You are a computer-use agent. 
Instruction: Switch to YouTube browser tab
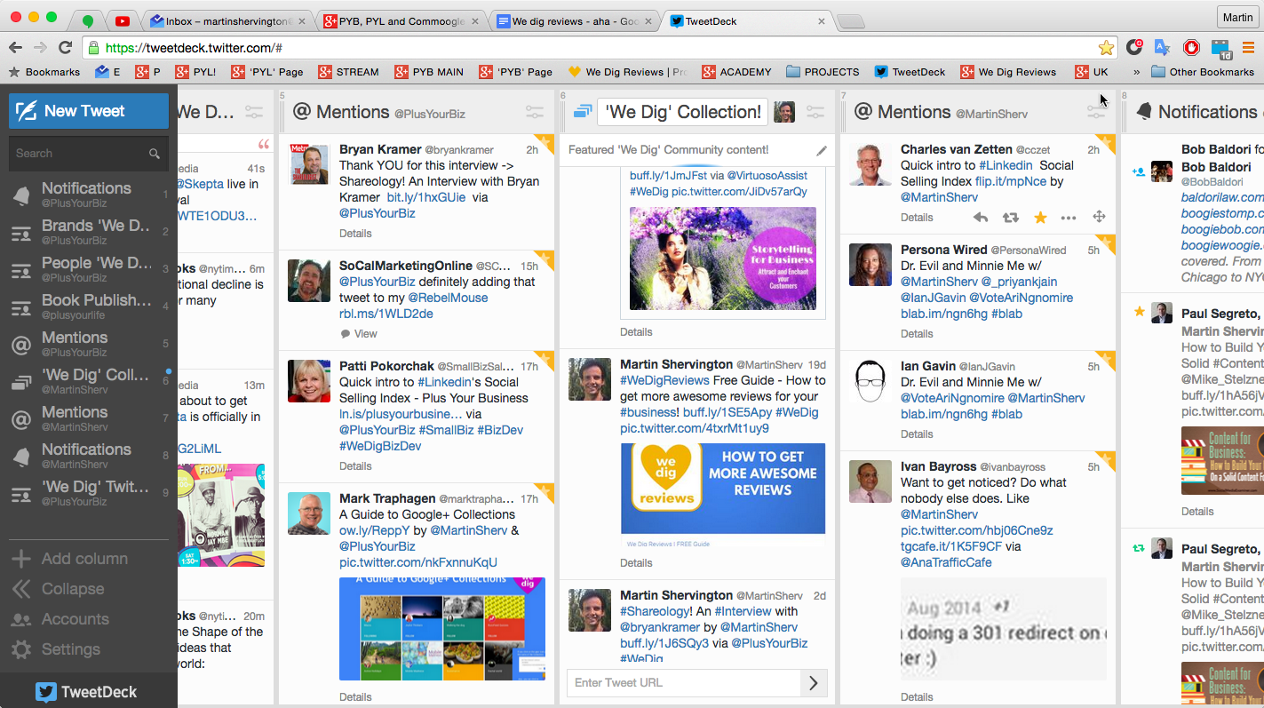tap(123, 20)
